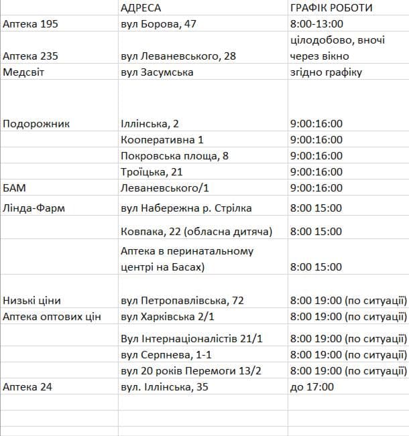409x436 pixels.
Task: Select the АДРЕСА header cell
Action: tap(203, 7)
